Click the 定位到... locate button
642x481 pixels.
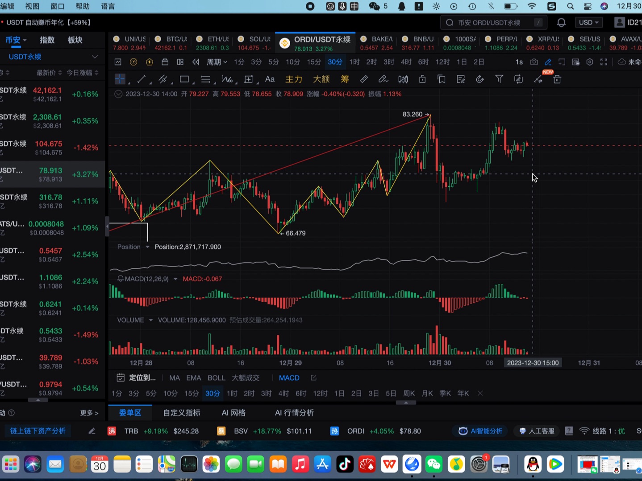[136, 378]
